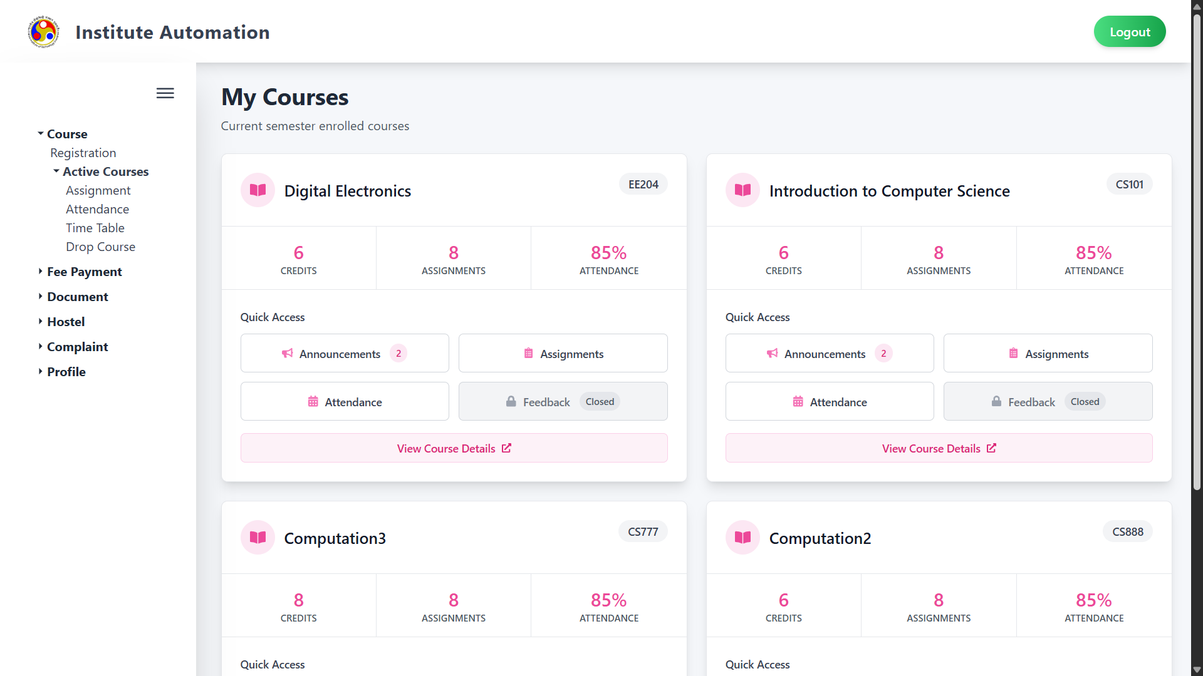The width and height of the screenshot is (1203, 676).
Task: Expand the Profile section arrow
Action: coord(41,371)
